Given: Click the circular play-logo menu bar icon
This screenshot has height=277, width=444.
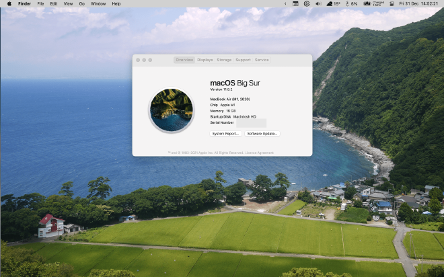Looking at the screenshot, I should click(x=307, y=3).
